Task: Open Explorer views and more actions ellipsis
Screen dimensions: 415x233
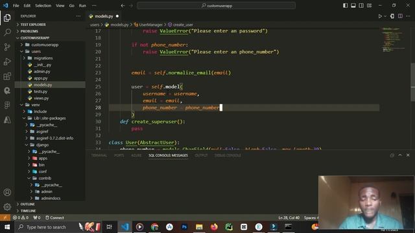Action: coord(78,16)
